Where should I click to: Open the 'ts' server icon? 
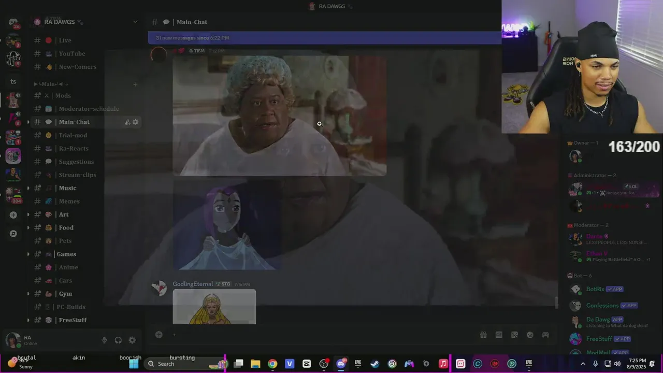[x=13, y=81]
